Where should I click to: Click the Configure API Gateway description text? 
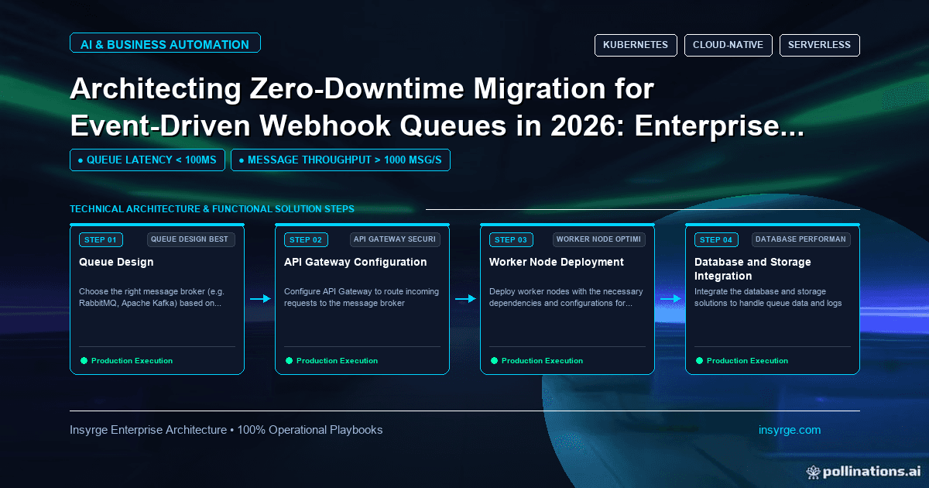pos(362,297)
